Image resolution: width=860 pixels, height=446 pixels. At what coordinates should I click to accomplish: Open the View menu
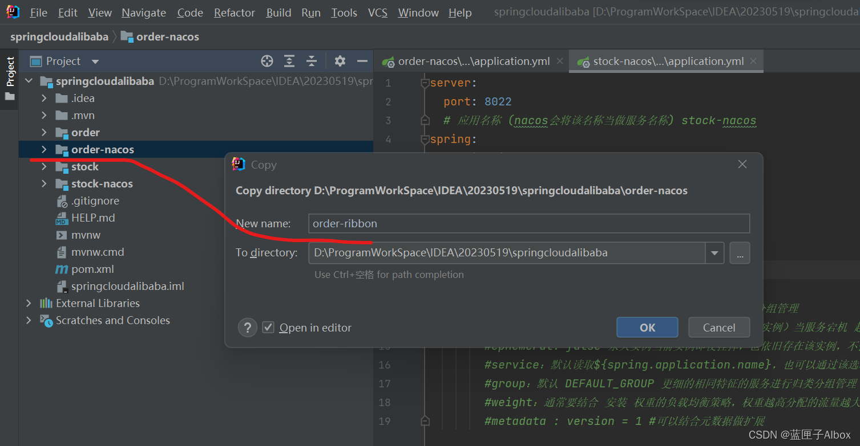pyautogui.click(x=100, y=13)
